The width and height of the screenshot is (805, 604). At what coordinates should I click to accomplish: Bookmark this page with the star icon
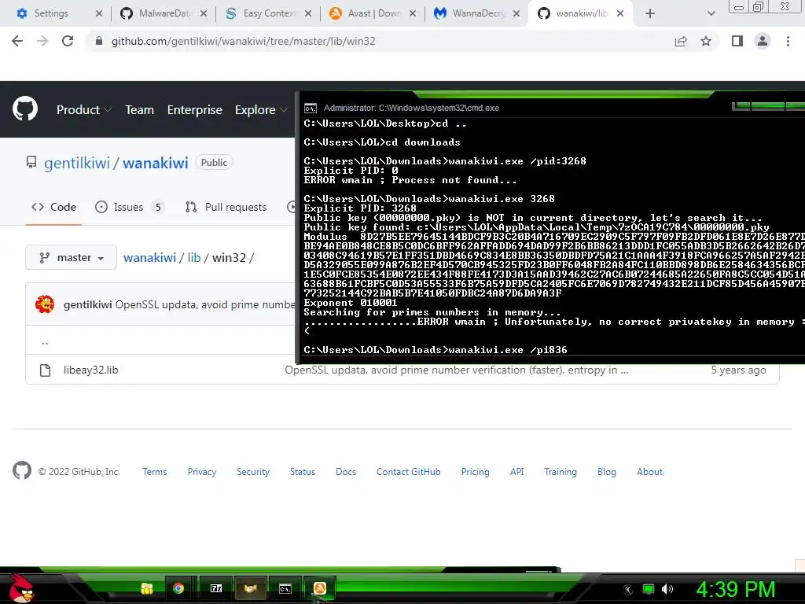pyautogui.click(x=706, y=41)
